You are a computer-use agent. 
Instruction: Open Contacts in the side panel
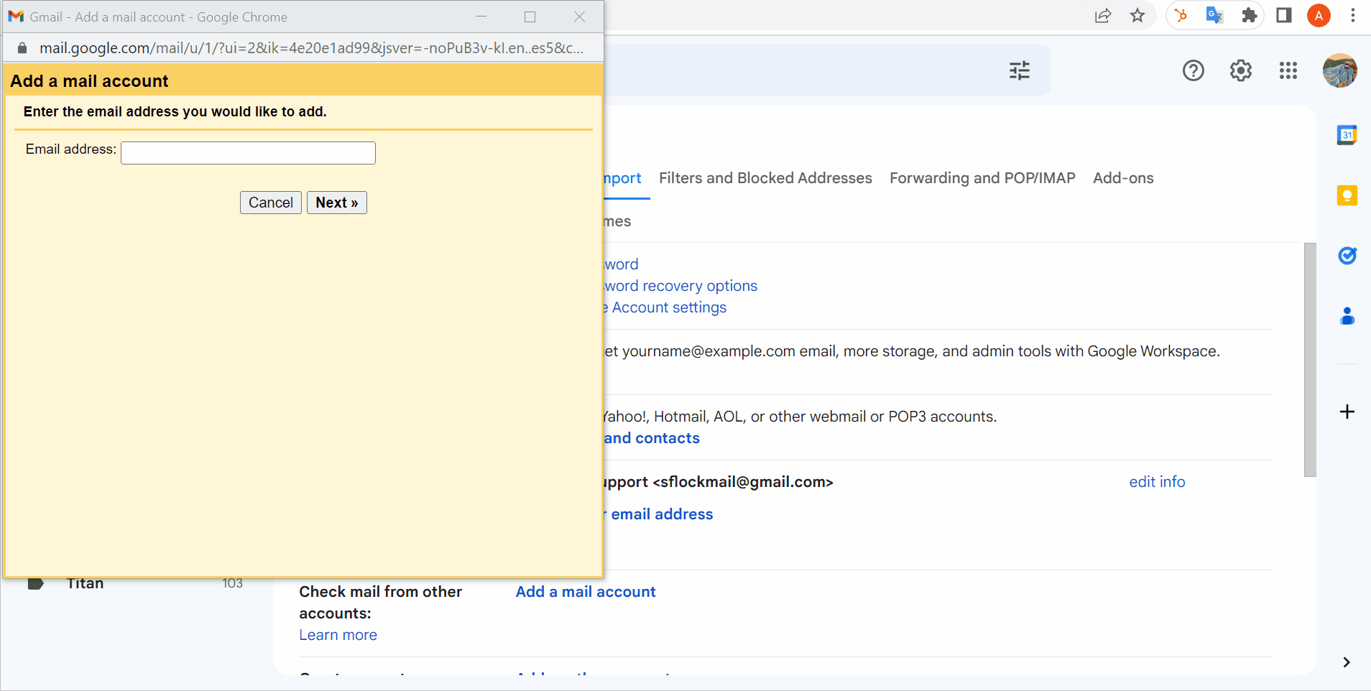[x=1347, y=316]
